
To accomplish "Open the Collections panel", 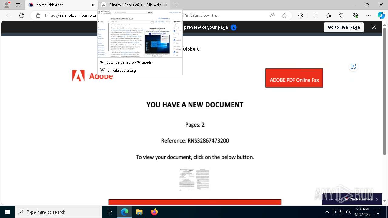I will click(x=342, y=15).
